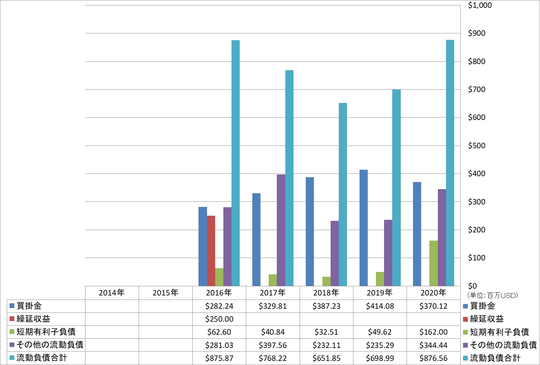Click the $282.24 accounts payable cell
The width and height of the screenshot is (540, 365).
(x=219, y=306)
